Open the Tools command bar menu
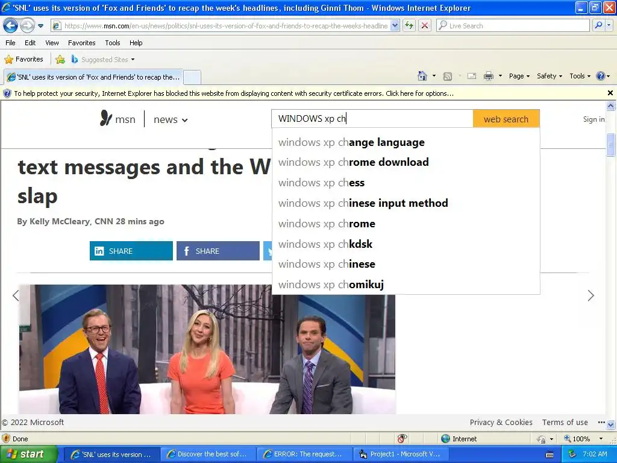617x463 pixels. [580, 76]
